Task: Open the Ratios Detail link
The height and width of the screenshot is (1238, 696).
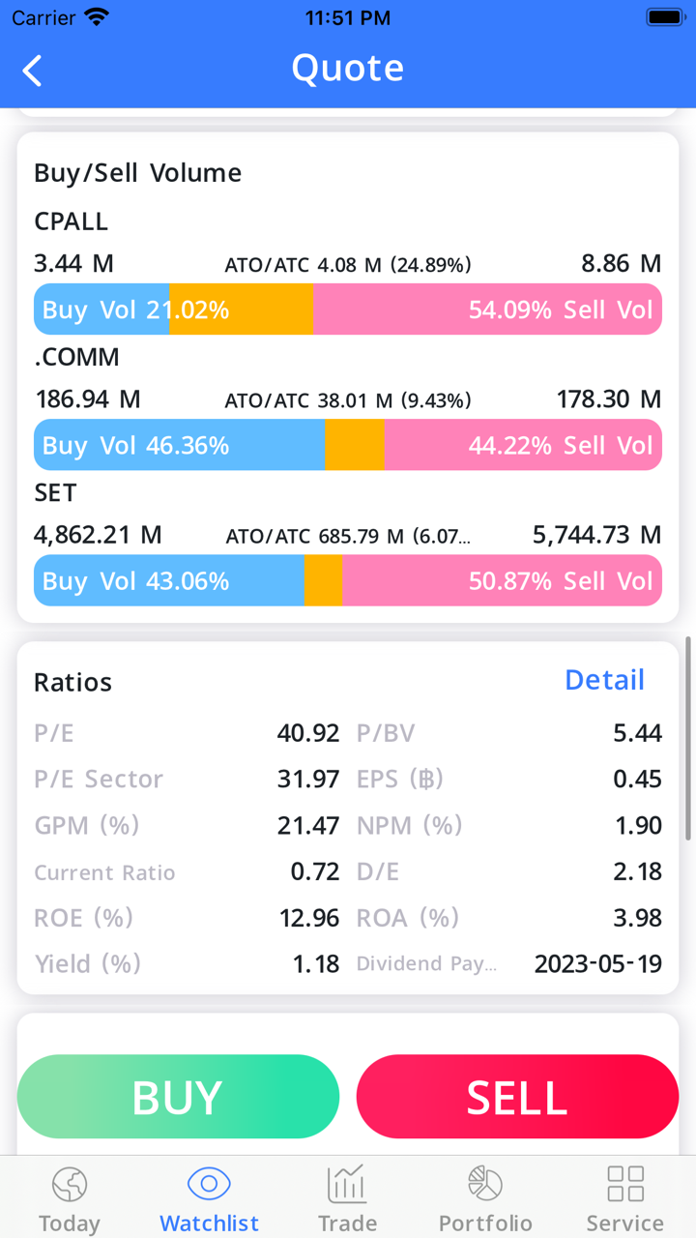Action: [x=604, y=680]
